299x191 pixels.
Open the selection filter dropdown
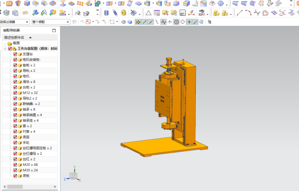27,22
